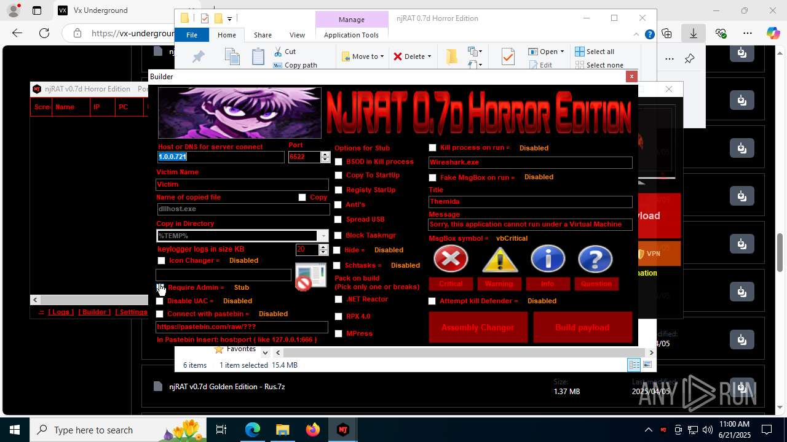This screenshot has width=787, height=442.
Task: Toggle Spread USB checkbox
Action: [x=338, y=219]
